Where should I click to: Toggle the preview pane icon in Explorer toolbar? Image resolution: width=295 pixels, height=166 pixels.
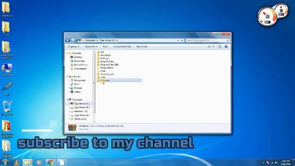pos(219,47)
